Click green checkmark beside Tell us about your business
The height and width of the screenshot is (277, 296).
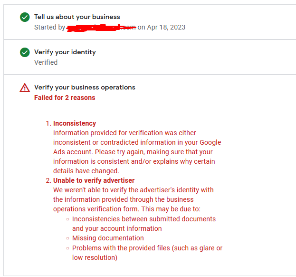coord(25,17)
